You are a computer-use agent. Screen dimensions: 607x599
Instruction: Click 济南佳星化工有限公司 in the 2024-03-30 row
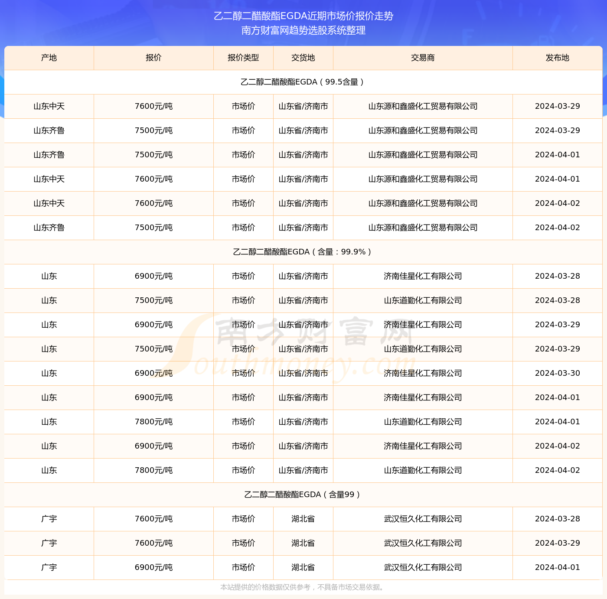423,373
